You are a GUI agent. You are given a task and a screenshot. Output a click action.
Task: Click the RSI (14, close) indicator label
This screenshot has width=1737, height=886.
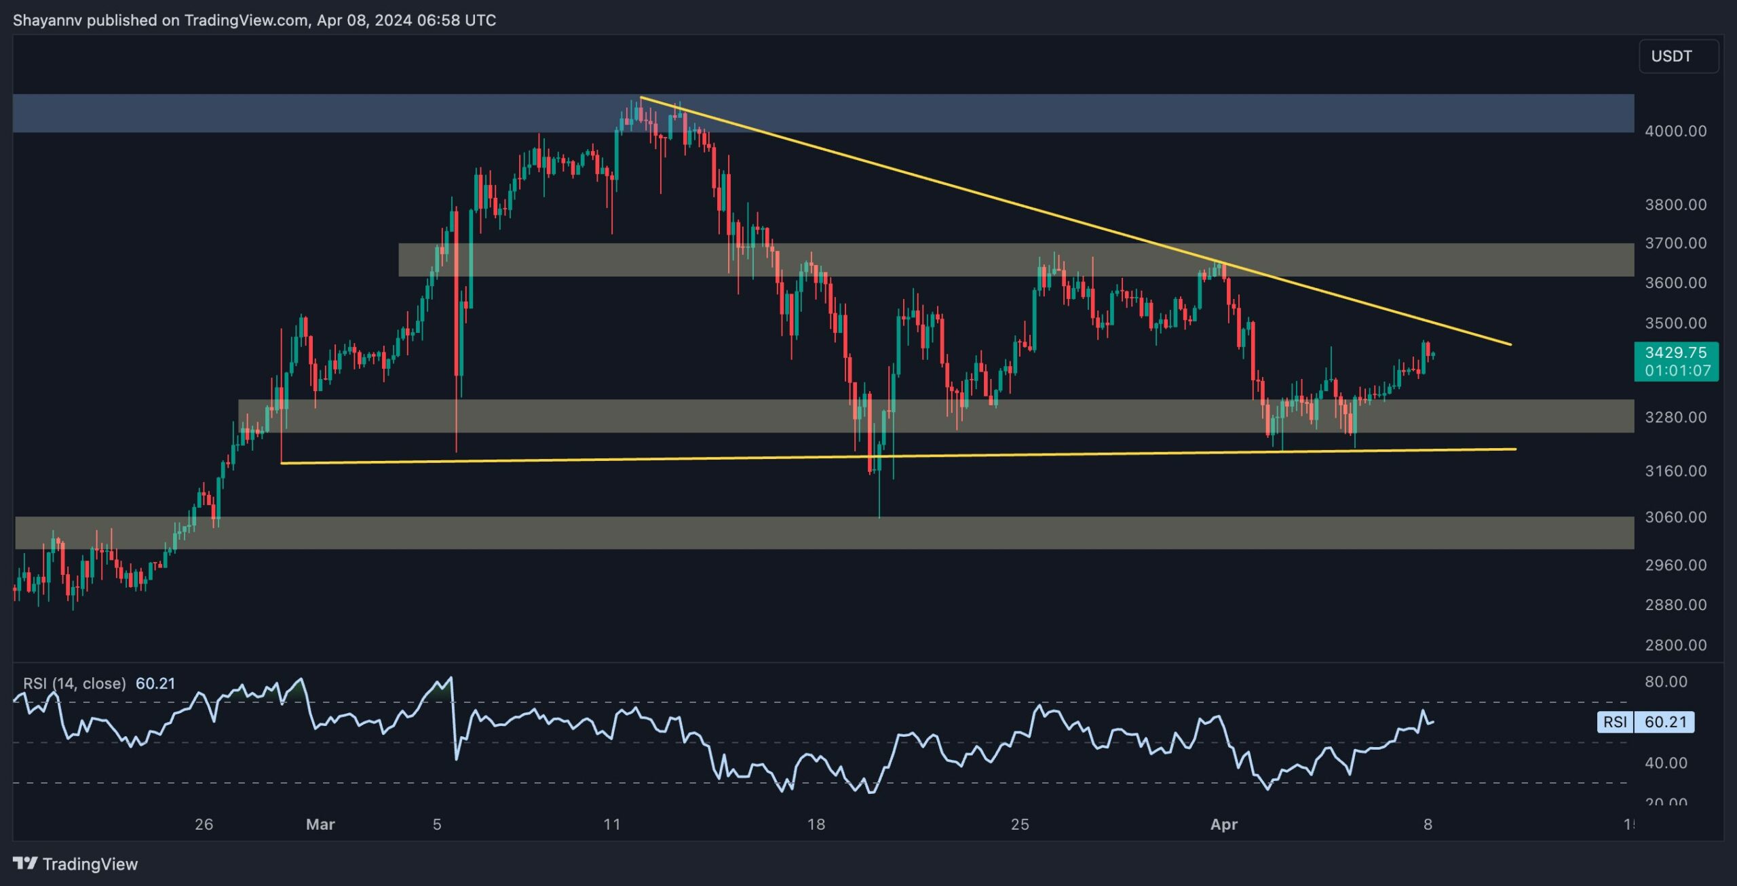(75, 683)
